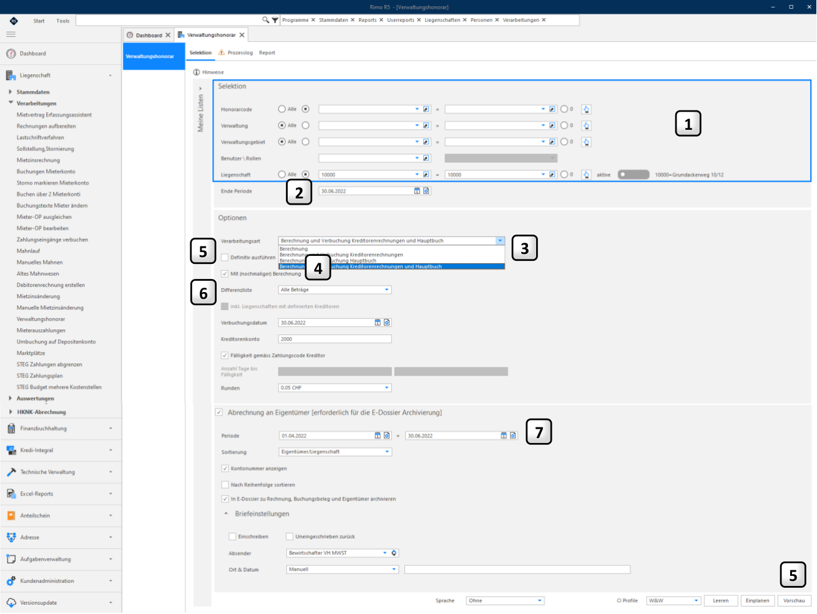This screenshot has width=817, height=614.
Task: Click the Versionsupdate cloud icon
Action: [x=11, y=603]
